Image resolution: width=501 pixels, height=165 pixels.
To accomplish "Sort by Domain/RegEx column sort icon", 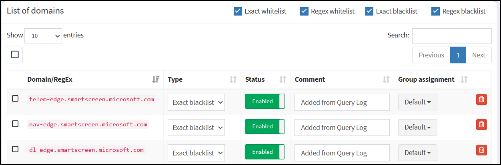I will (156, 79).
